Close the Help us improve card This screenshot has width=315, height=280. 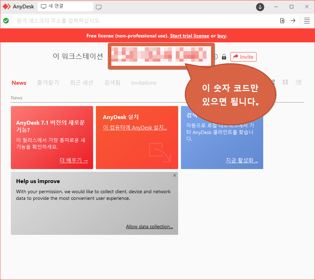(x=175, y=175)
